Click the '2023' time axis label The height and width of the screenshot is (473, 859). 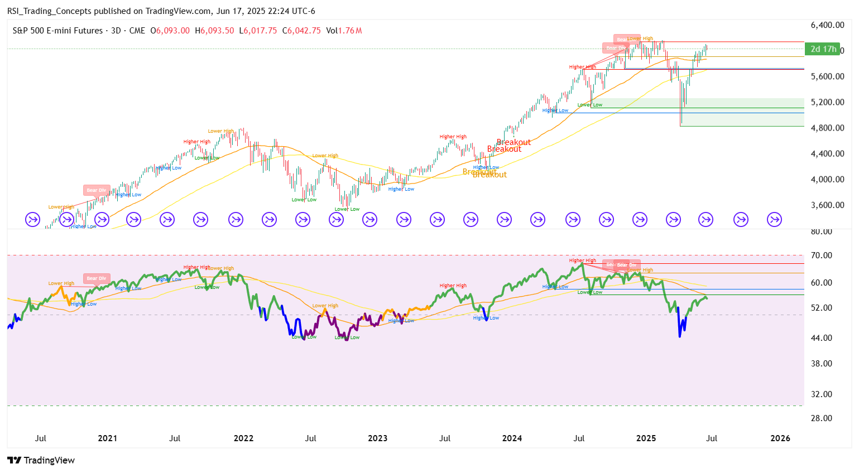pyautogui.click(x=378, y=438)
